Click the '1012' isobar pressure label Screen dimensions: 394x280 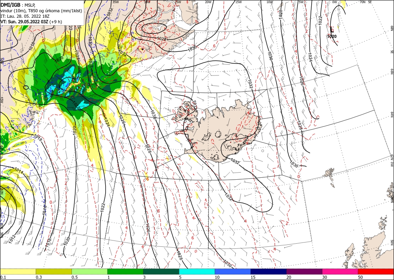click(12, 239)
